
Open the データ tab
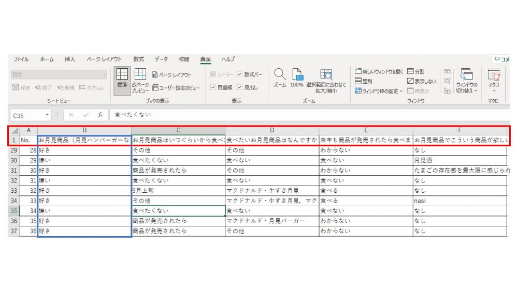point(161,59)
